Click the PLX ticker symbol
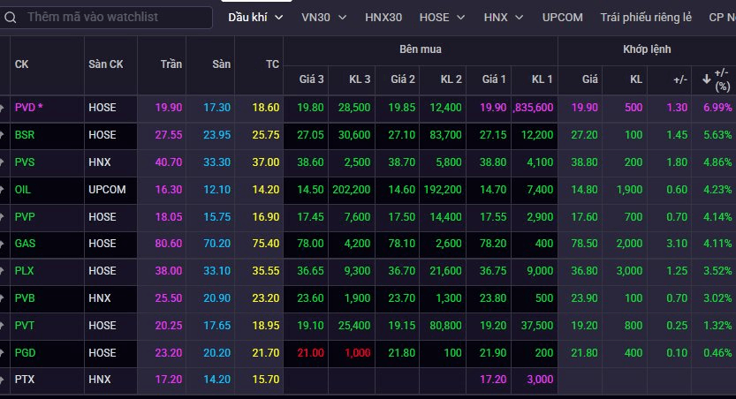This screenshot has width=736, height=399. point(24,271)
